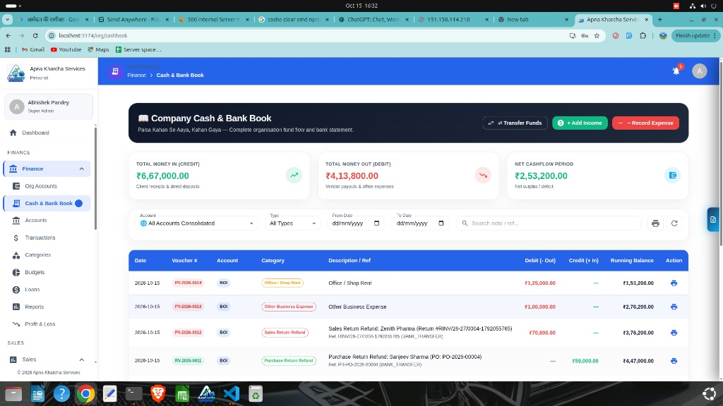Reload the browser page

tap(35, 35)
